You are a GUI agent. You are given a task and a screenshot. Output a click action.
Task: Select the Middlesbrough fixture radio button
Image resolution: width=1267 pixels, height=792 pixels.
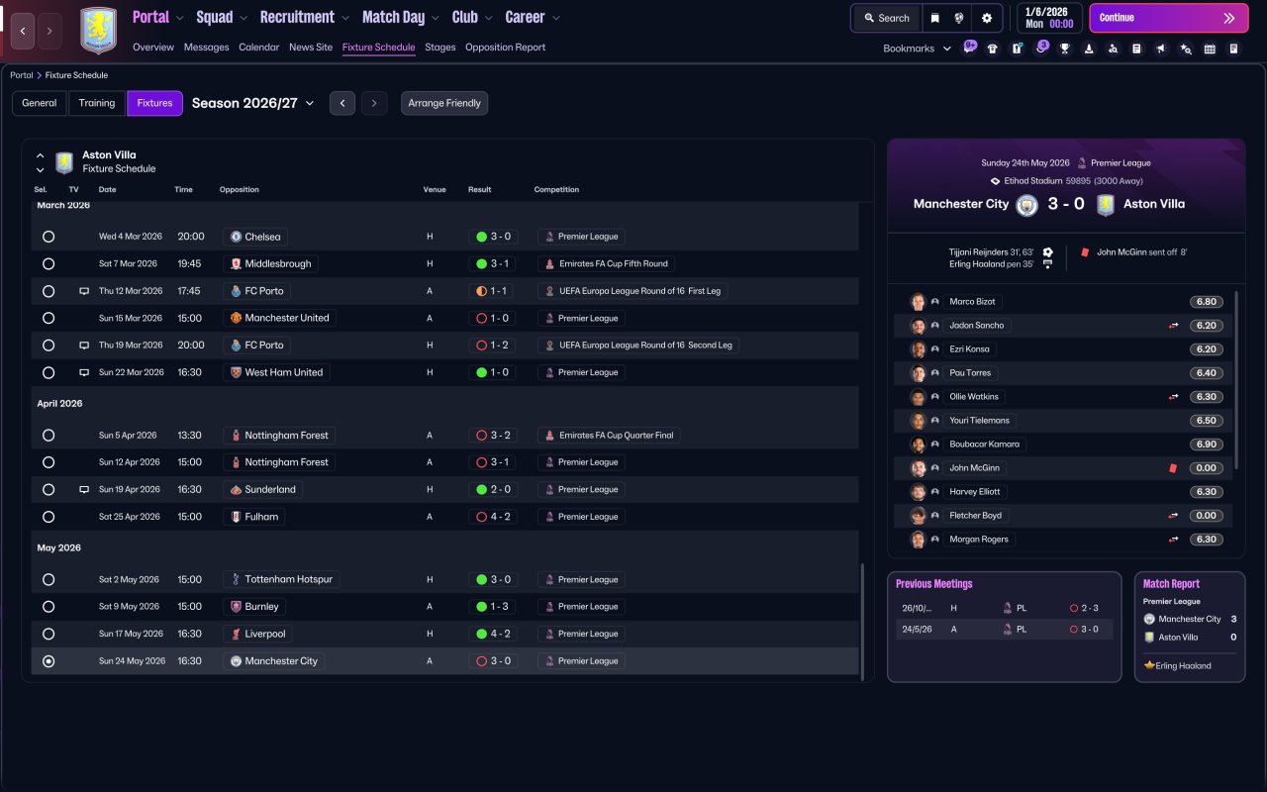tap(49, 264)
